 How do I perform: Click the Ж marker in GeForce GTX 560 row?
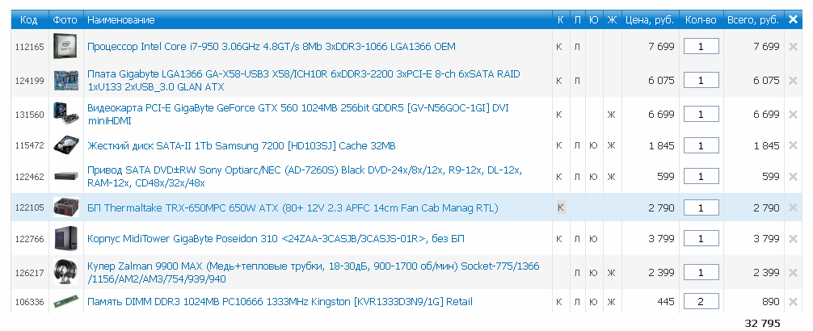(611, 115)
